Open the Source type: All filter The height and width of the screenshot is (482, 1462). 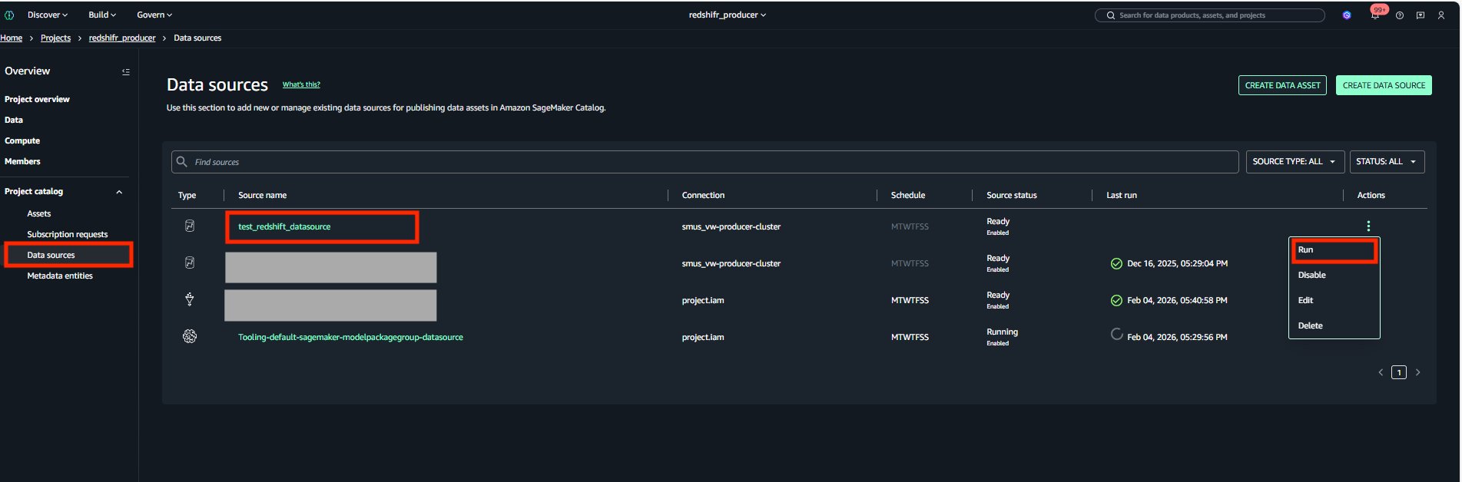click(x=1295, y=162)
